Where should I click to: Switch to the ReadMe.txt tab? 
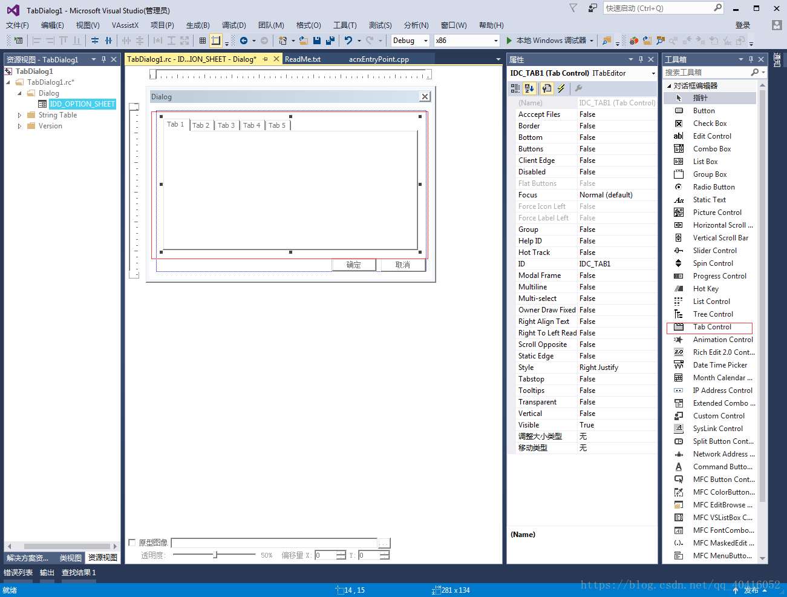click(x=302, y=59)
